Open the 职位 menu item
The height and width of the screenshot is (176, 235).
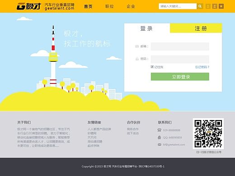click(109, 6)
